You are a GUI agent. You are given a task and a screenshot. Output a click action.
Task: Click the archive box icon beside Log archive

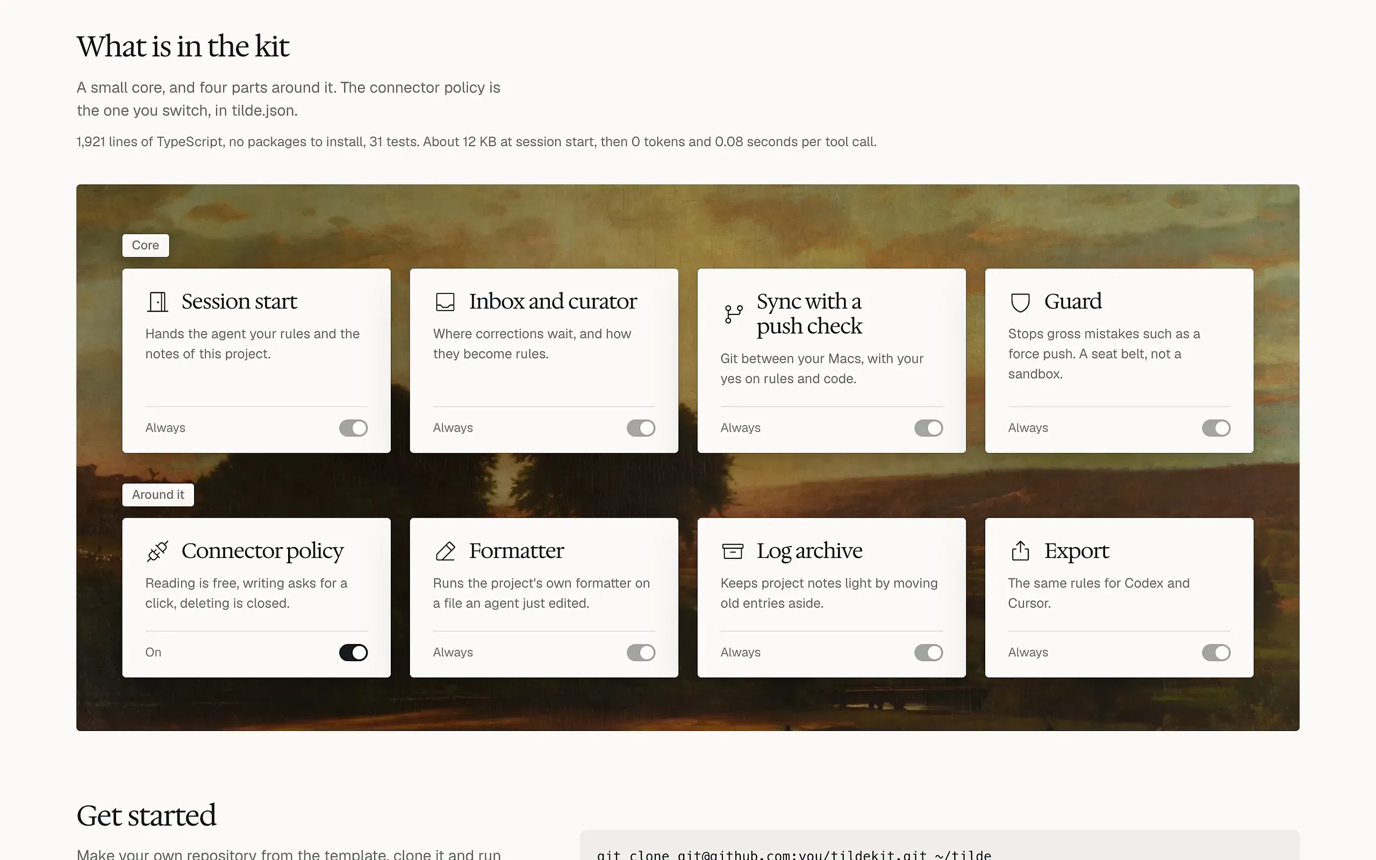tap(733, 551)
